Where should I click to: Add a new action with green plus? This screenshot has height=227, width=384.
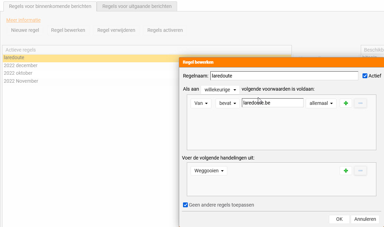pos(346,171)
